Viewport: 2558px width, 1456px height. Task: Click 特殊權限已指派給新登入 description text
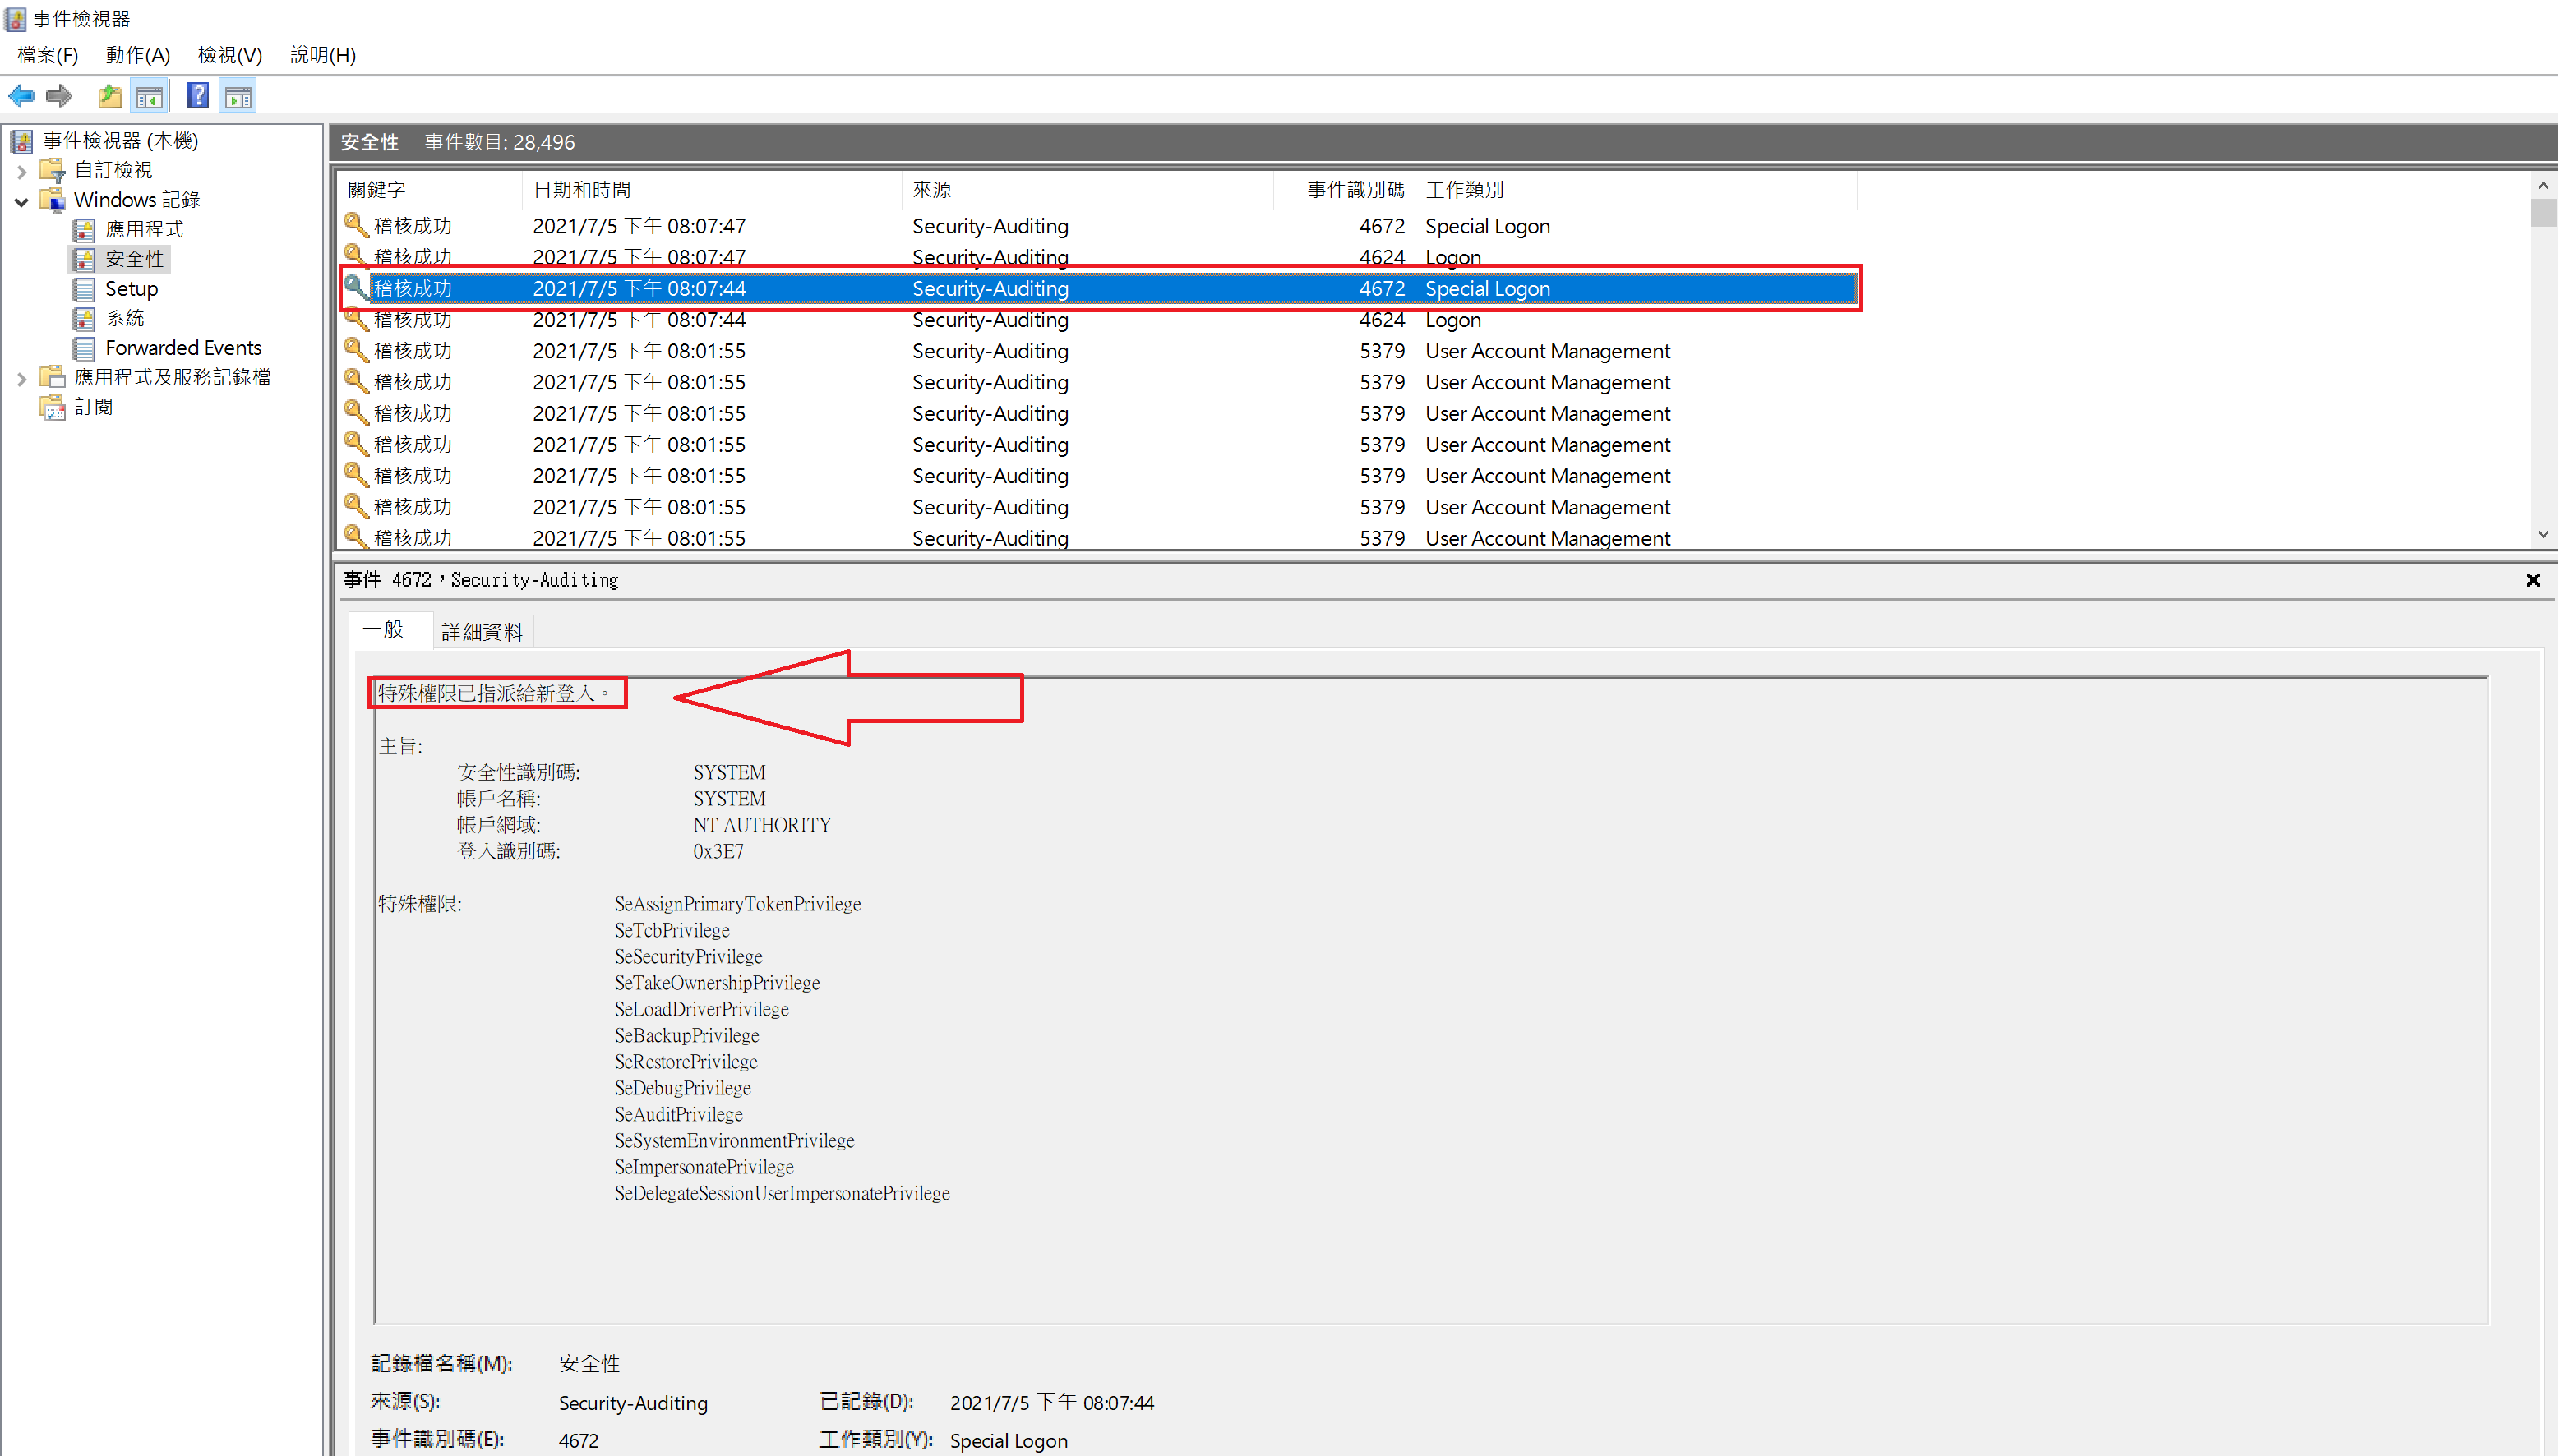pos(494,693)
